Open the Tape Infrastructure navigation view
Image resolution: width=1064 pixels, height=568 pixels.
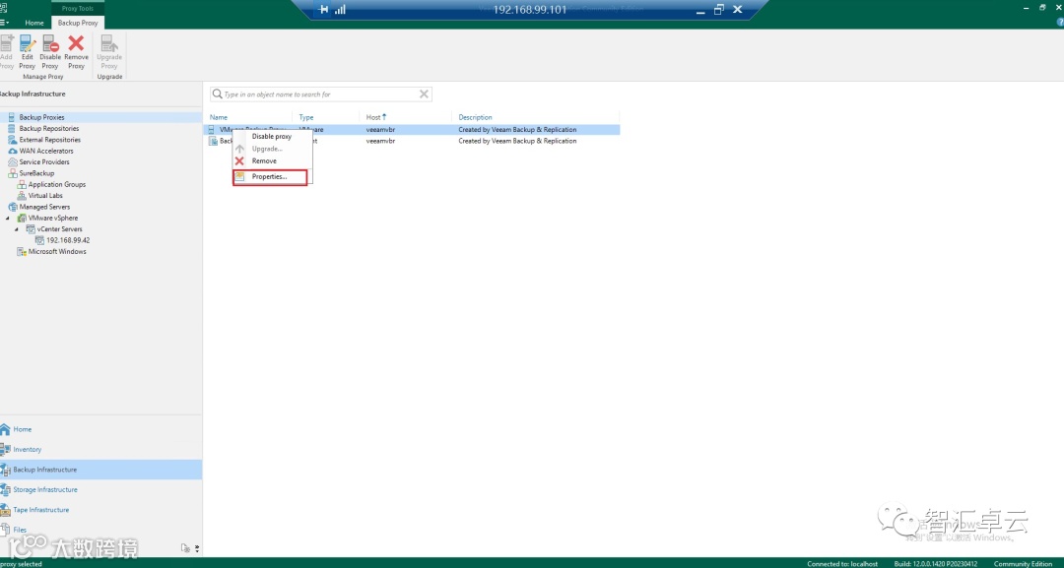pos(40,510)
